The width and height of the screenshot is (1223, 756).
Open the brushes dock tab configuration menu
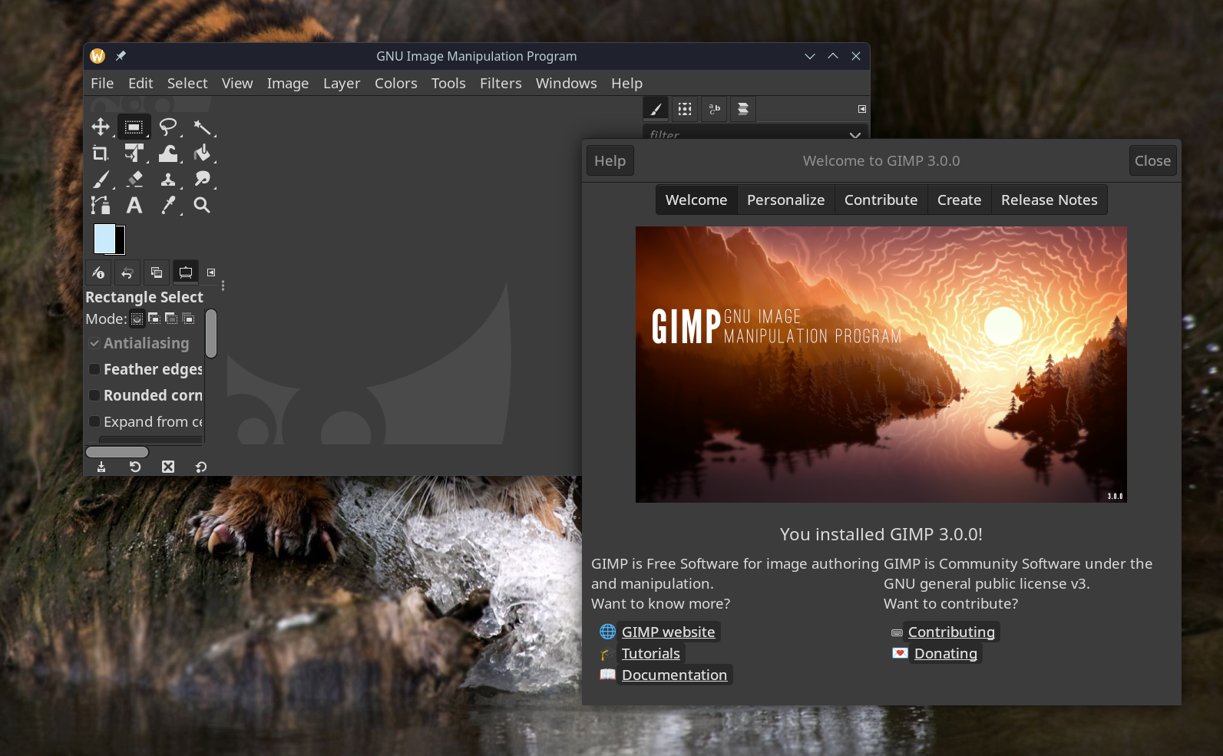[x=861, y=109]
